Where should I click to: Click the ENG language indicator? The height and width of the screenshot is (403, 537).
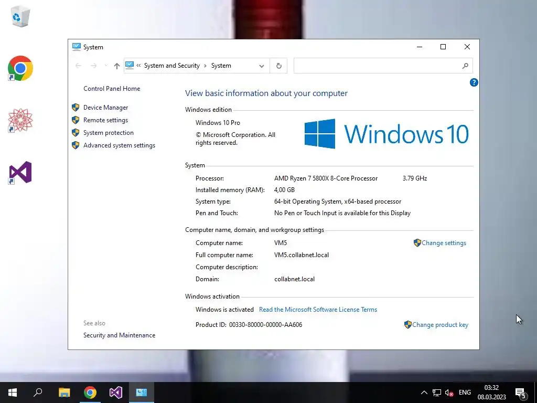465,393
